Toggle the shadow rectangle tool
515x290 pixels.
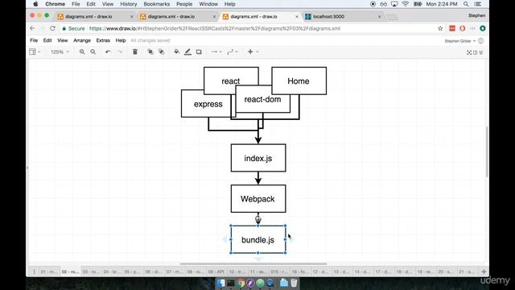click(x=199, y=52)
